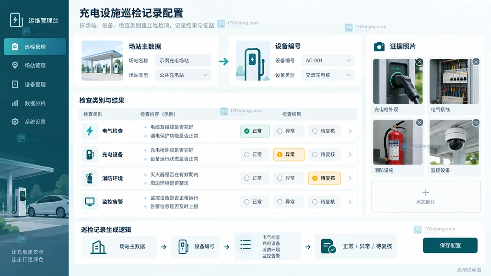Open 数据分析 in the sidebar
The height and width of the screenshot is (276, 491).
(x=35, y=103)
